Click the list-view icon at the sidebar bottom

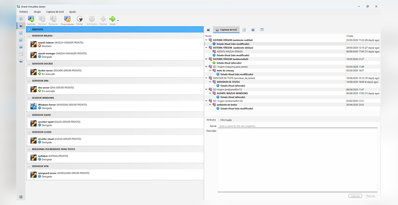pyautogui.click(x=21, y=197)
